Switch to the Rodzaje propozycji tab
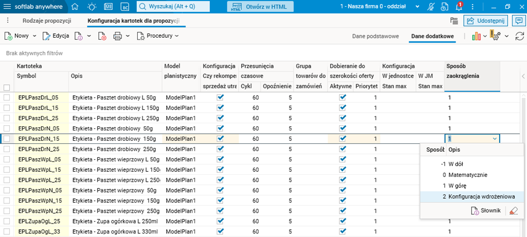Image resolution: width=527 pixels, height=237 pixels. pyautogui.click(x=47, y=21)
